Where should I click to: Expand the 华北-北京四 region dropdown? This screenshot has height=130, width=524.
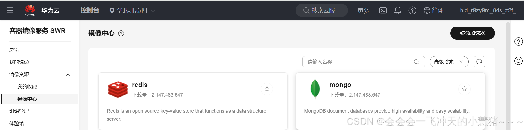[132, 11]
